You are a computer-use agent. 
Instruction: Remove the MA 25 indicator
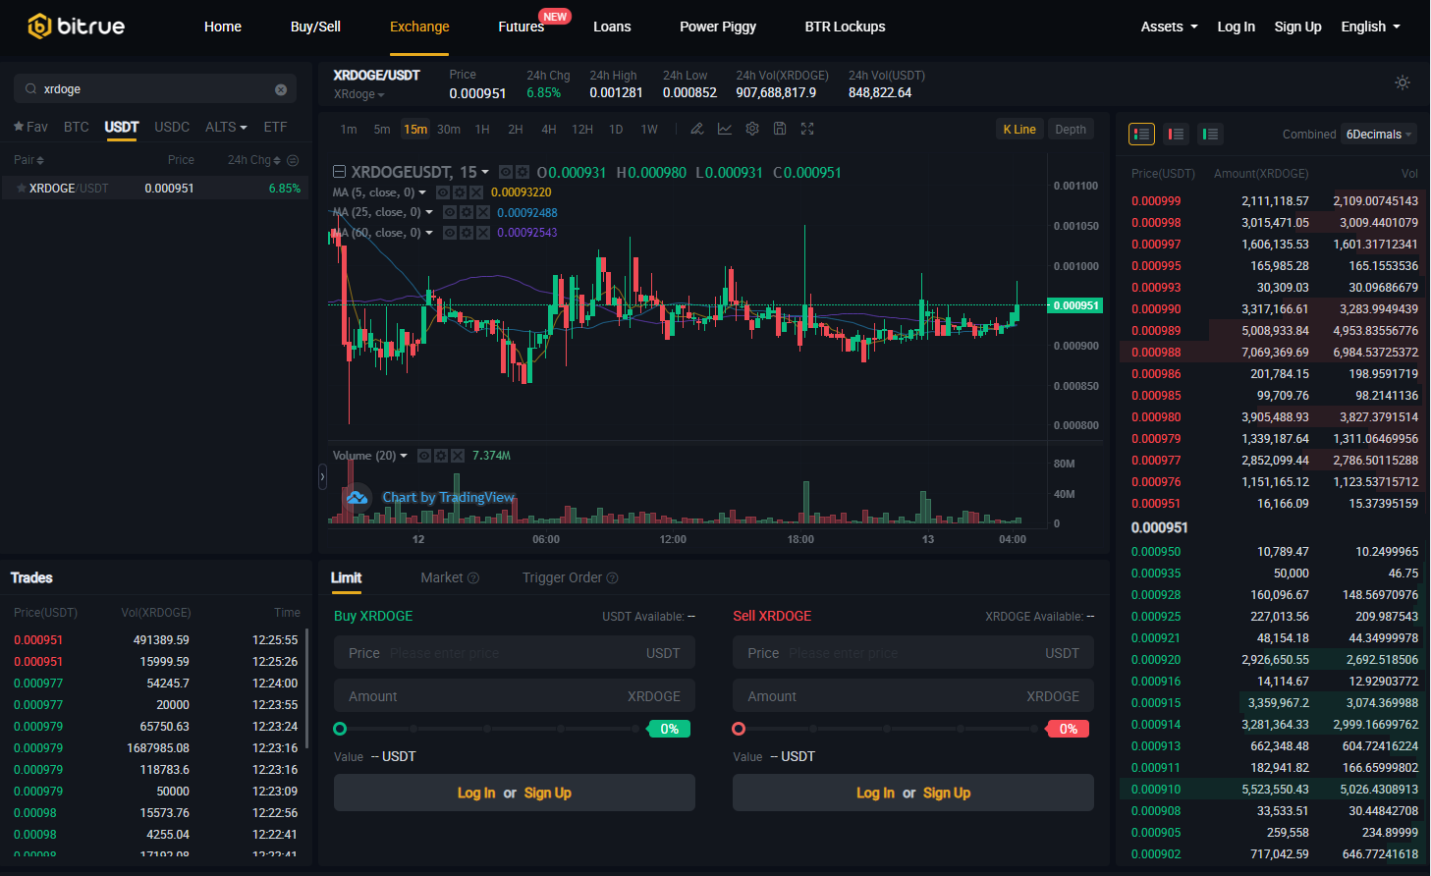click(x=483, y=212)
